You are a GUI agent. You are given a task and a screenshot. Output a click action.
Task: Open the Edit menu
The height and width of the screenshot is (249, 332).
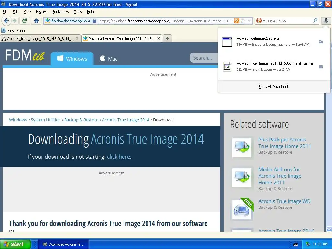pos(16,12)
